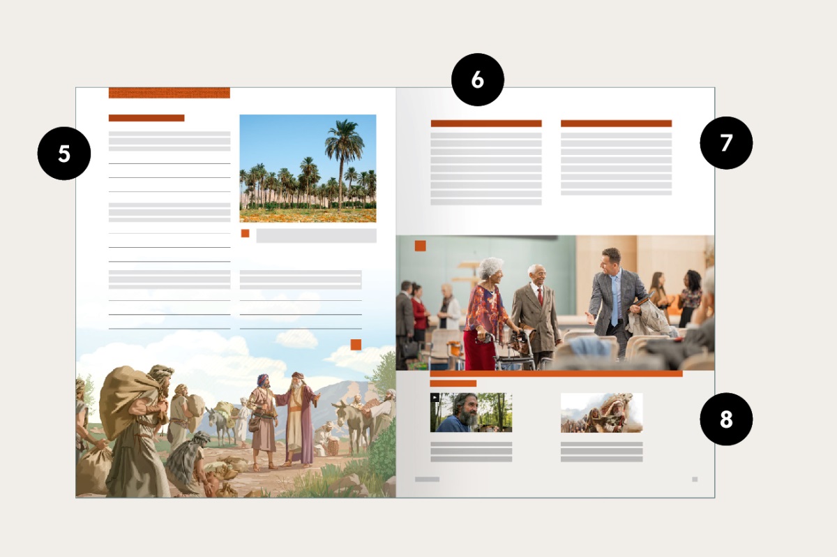Click the number 7 callout marker
The height and width of the screenshot is (557, 837).
tap(726, 142)
